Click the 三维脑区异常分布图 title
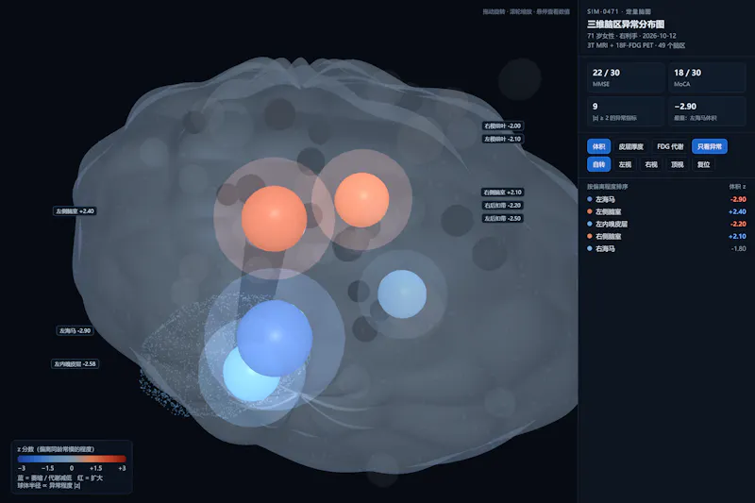This screenshot has height=503, width=755. (x=626, y=25)
